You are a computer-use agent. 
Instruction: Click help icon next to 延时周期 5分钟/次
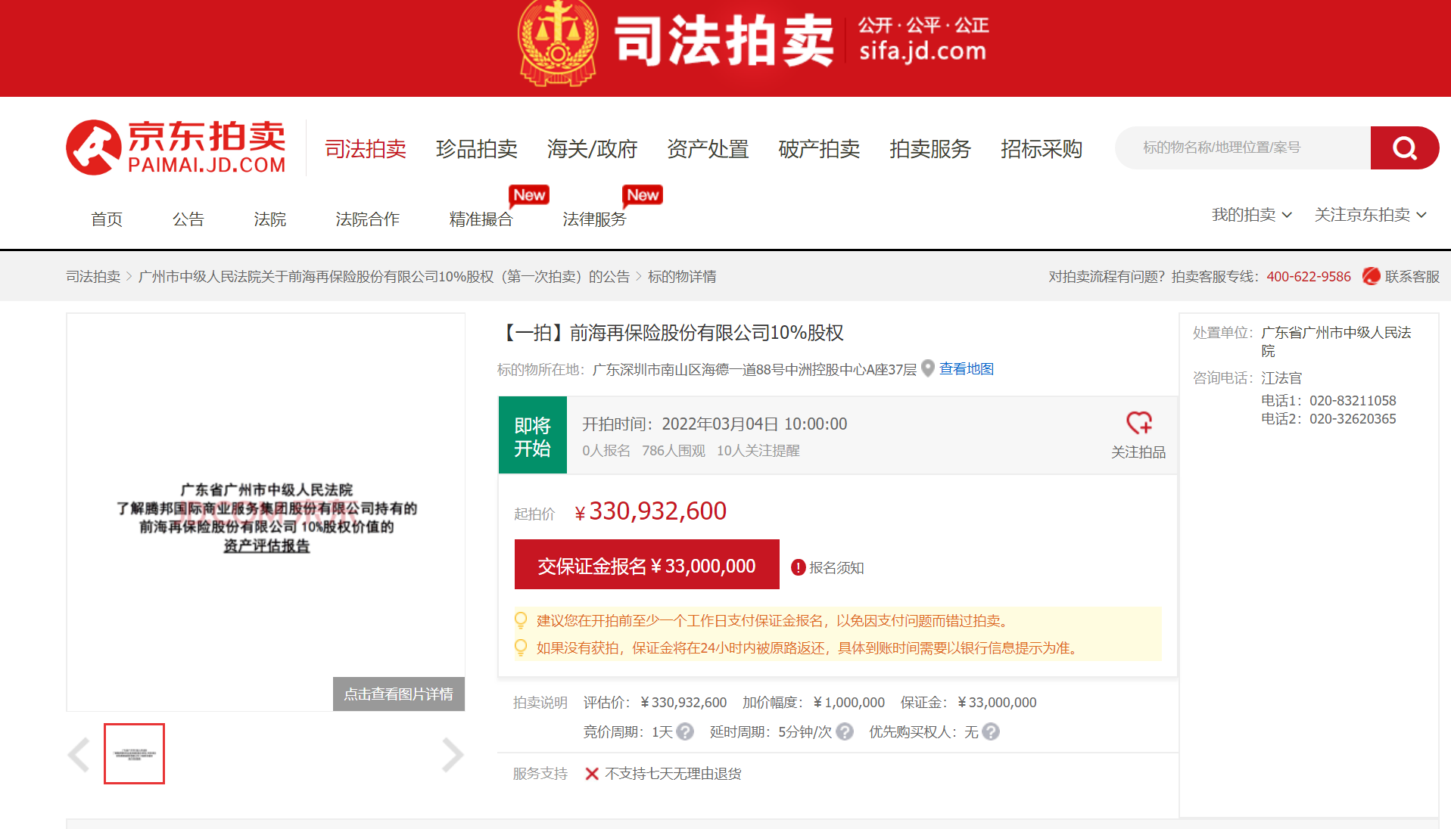pos(845,731)
